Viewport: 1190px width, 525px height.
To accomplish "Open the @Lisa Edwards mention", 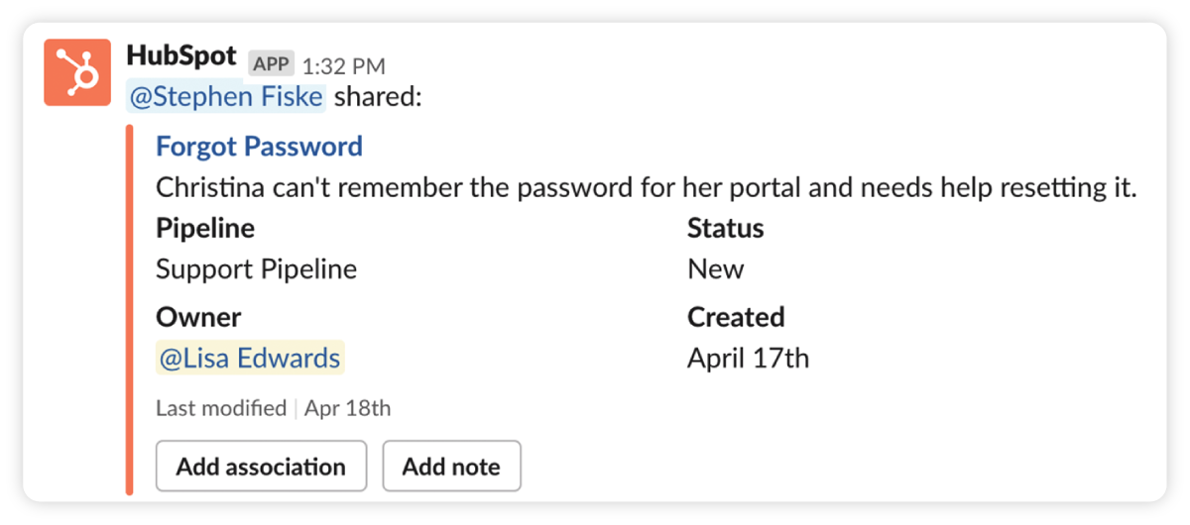I will coord(249,358).
